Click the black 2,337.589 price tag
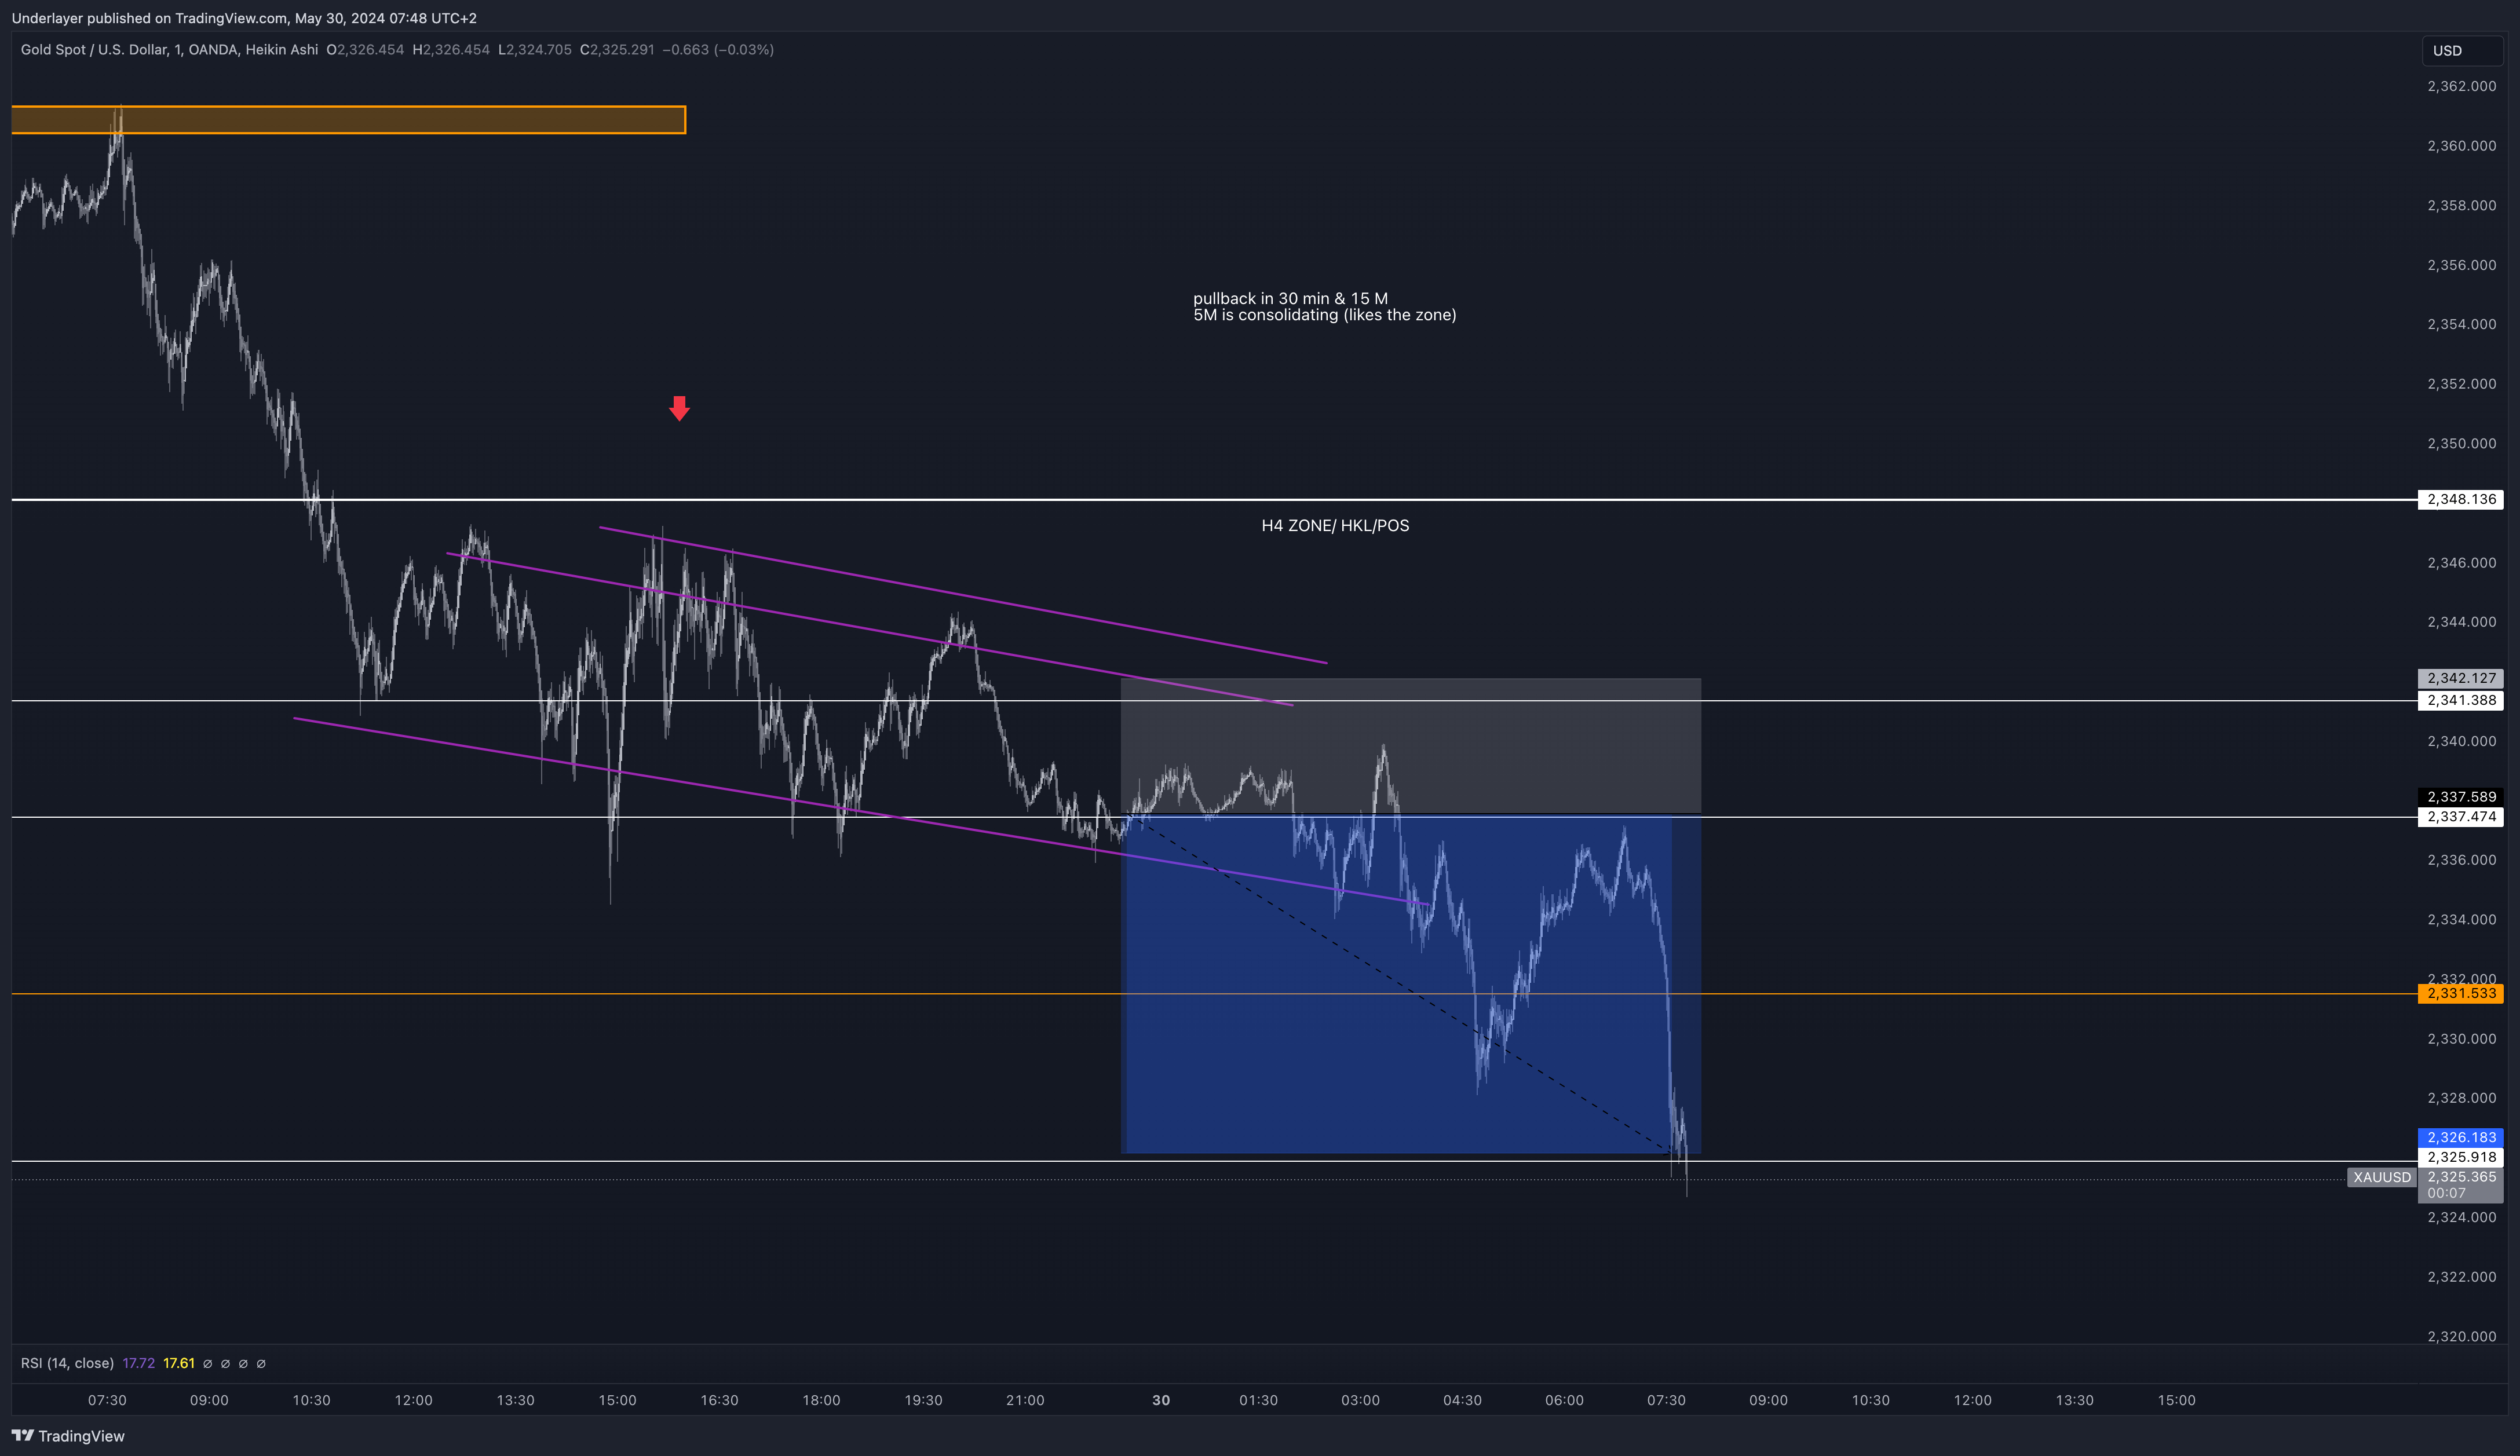The image size is (2520, 1456). click(2461, 797)
